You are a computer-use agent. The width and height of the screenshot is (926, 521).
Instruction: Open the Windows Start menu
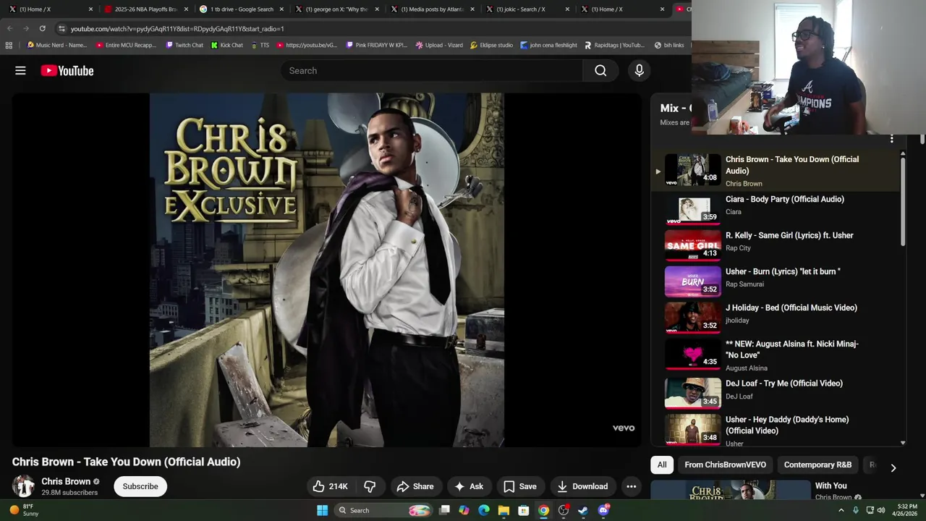(322, 510)
